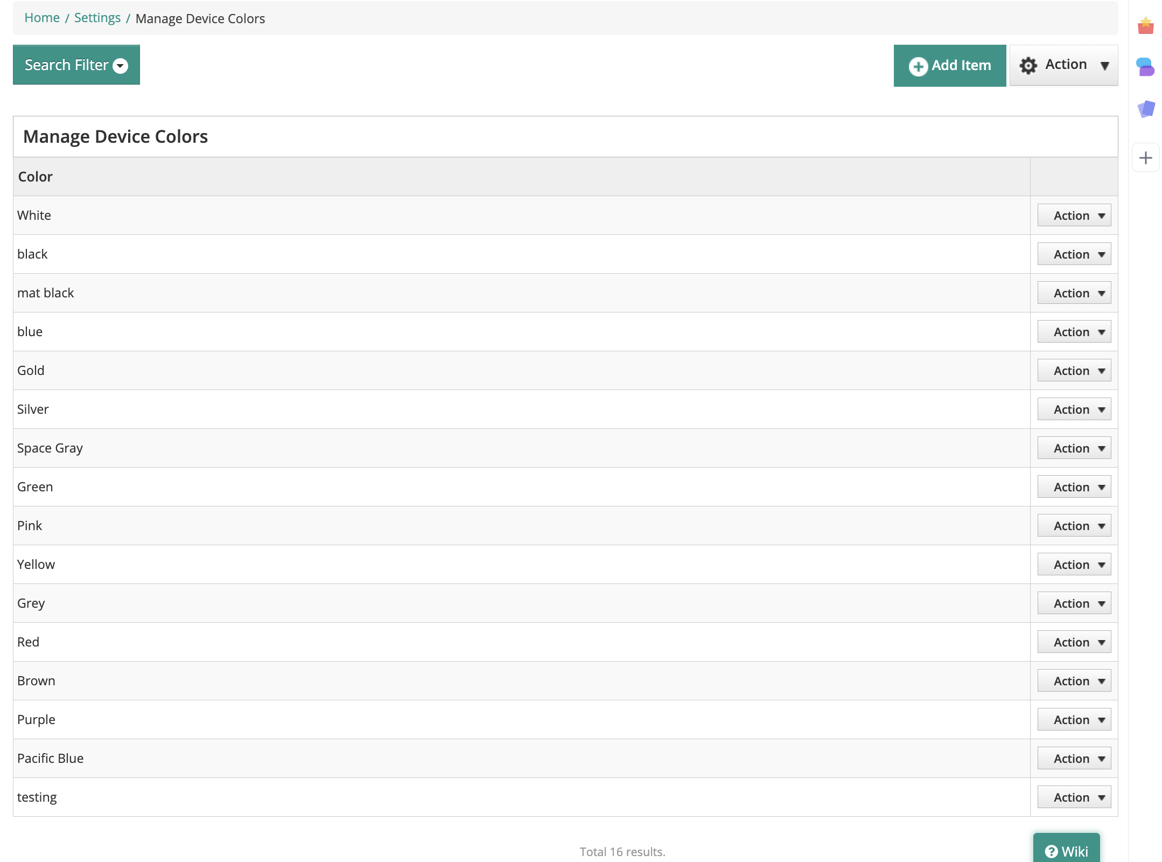Open the Action dropdown for Brown

point(1074,681)
